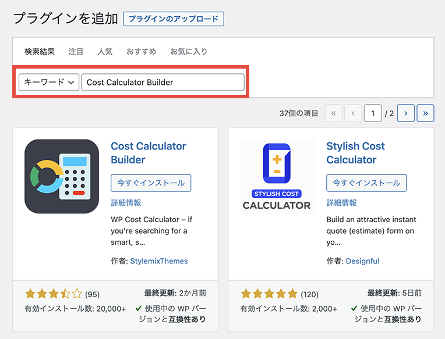Image resolution: width=445 pixels, height=339 pixels.
Task: Click the プラグインを追加 page heading
Action: (66, 19)
